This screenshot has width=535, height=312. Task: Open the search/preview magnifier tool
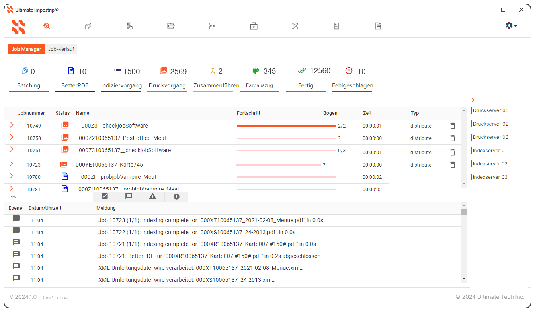pos(47,26)
